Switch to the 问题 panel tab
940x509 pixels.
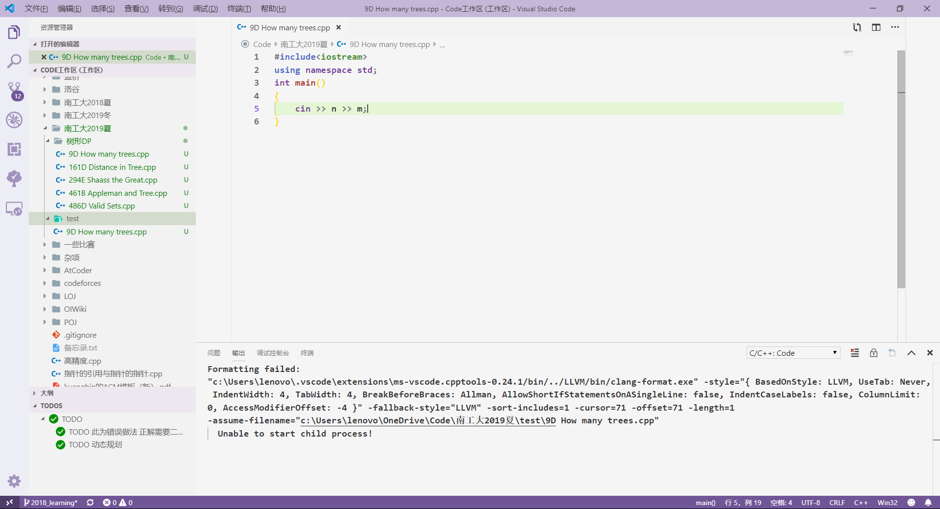click(x=214, y=353)
